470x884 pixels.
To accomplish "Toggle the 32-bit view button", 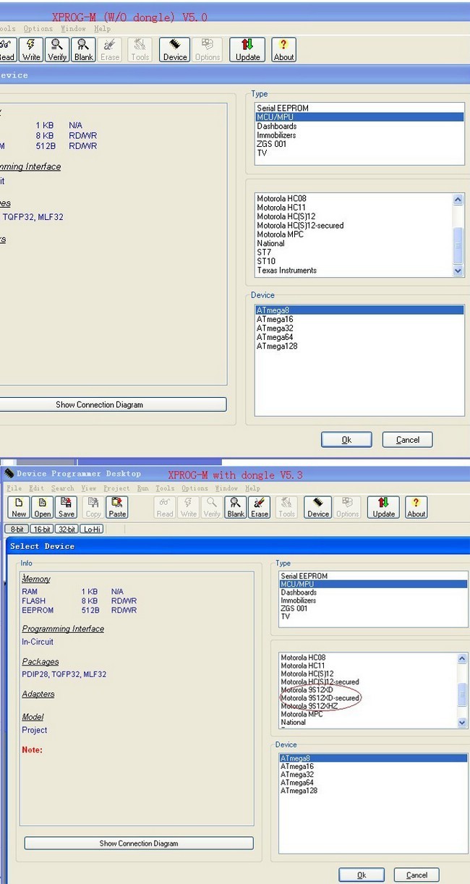I will (67, 530).
